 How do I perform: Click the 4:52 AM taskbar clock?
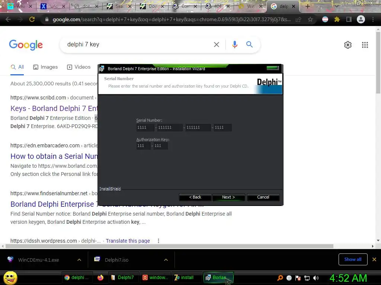coord(348,278)
